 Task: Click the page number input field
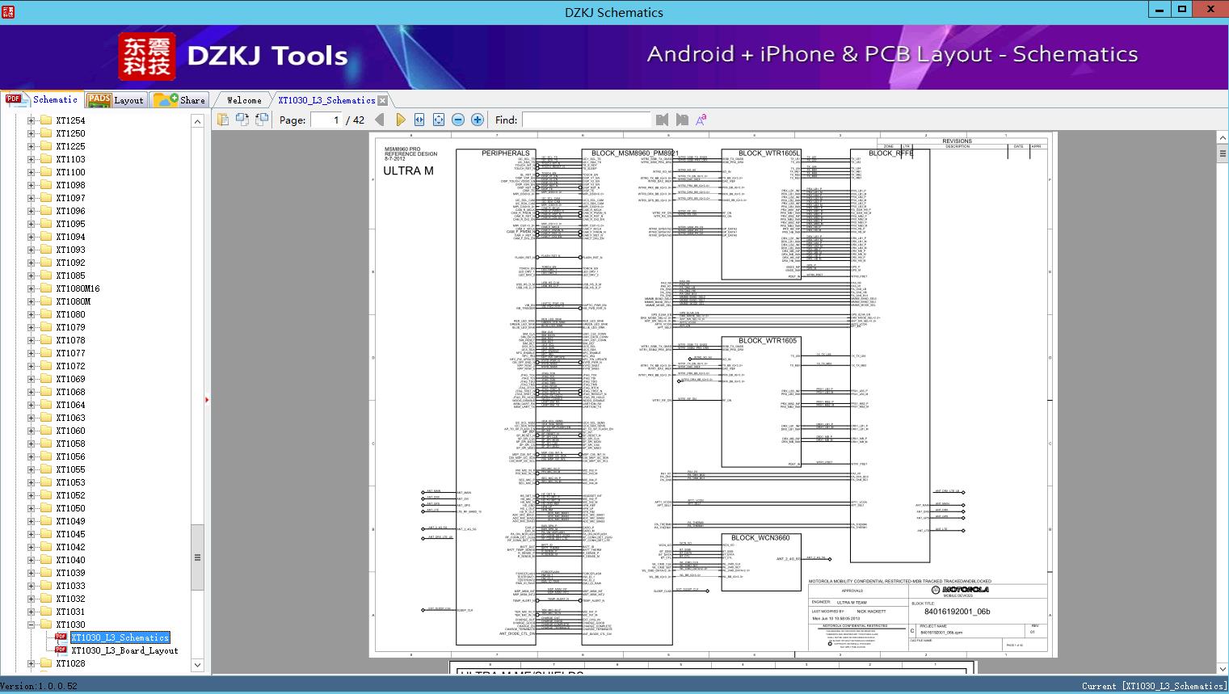coord(326,120)
